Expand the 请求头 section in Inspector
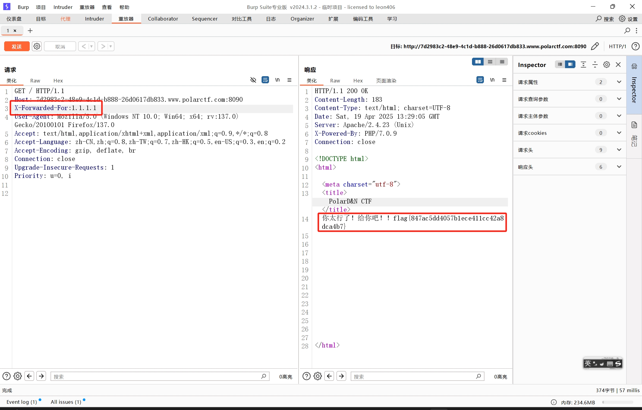Screen dimensions: 642x410 point(619,150)
